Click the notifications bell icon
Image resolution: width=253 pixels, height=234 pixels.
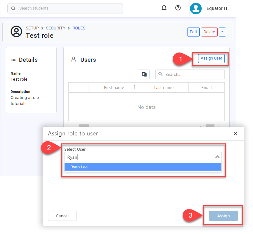click(164, 8)
